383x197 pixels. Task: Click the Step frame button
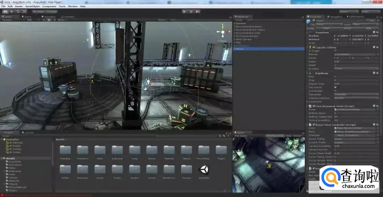pos(198,11)
